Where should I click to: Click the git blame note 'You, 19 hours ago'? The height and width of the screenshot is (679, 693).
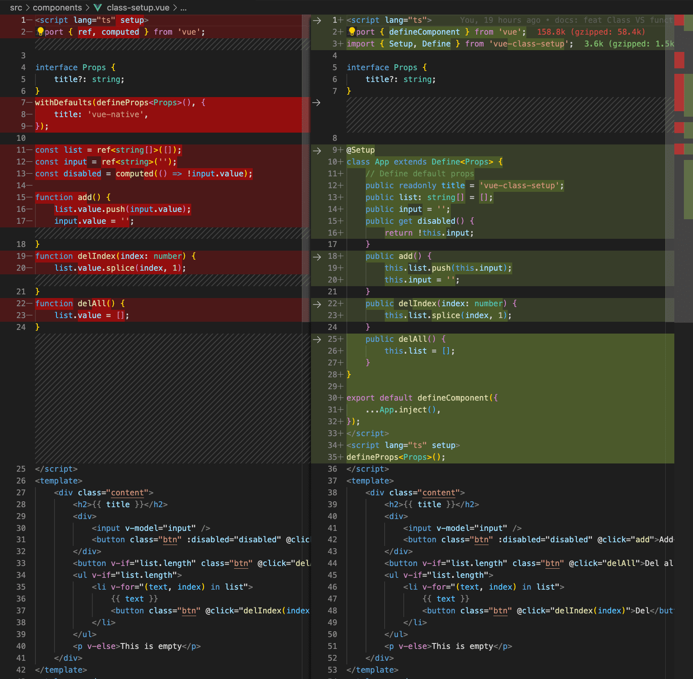pyautogui.click(x=500, y=20)
